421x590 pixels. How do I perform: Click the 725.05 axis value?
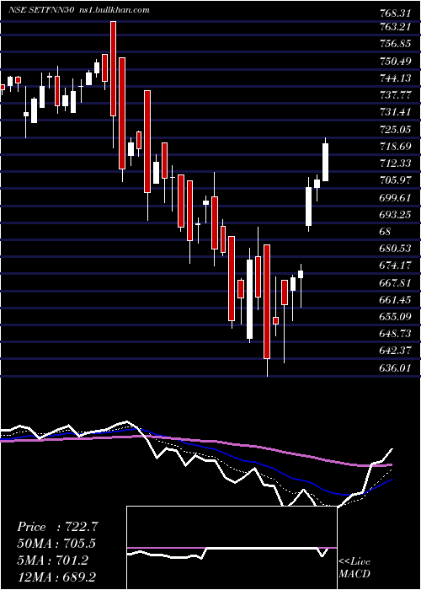tap(393, 130)
